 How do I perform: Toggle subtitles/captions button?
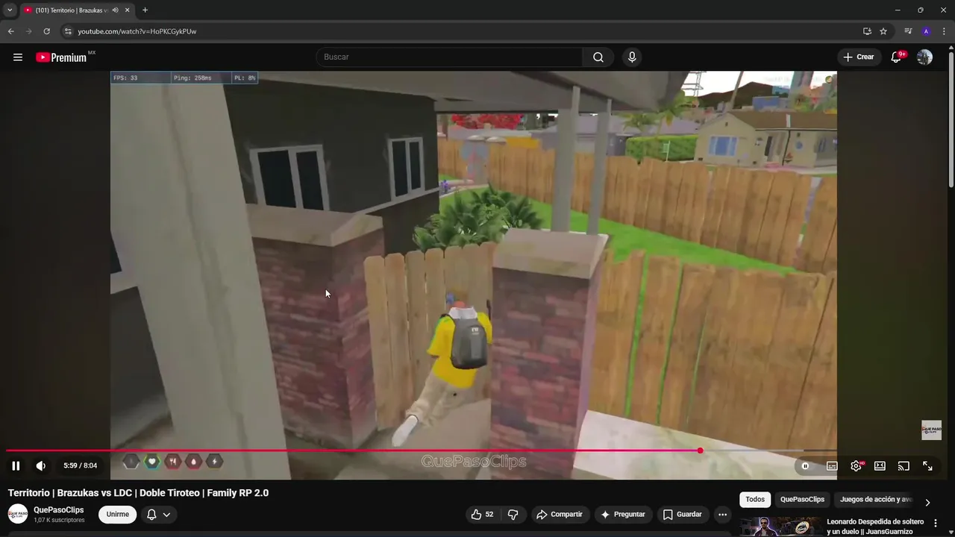832,466
